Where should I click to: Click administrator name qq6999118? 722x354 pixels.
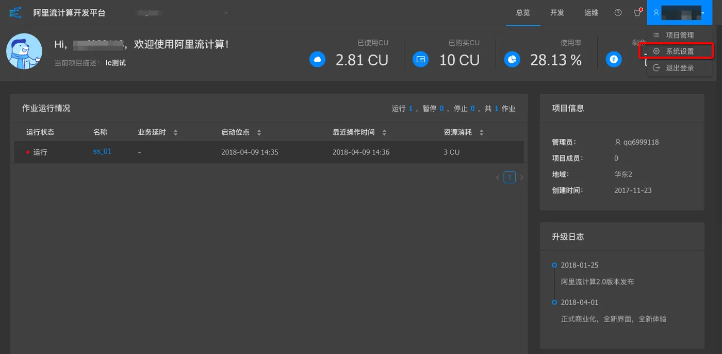coord(641,142)
